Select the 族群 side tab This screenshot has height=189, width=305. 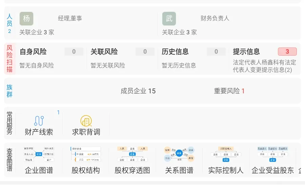(x=9, y=91)
